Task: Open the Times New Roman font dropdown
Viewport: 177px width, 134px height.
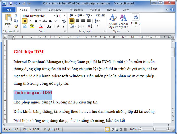Action: (54, 16)
